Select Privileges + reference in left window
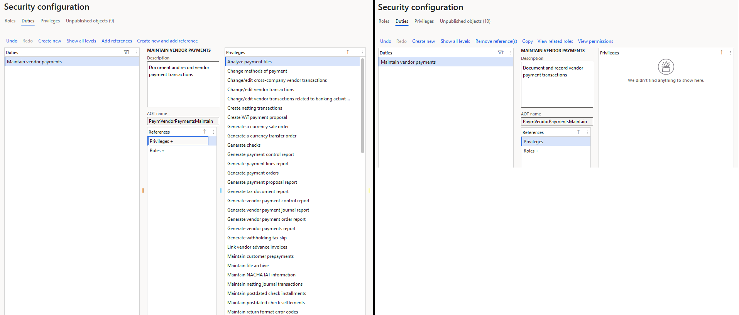Image resolution: width=739 pixels, height=315 pixels. click(x=178, y=141)
